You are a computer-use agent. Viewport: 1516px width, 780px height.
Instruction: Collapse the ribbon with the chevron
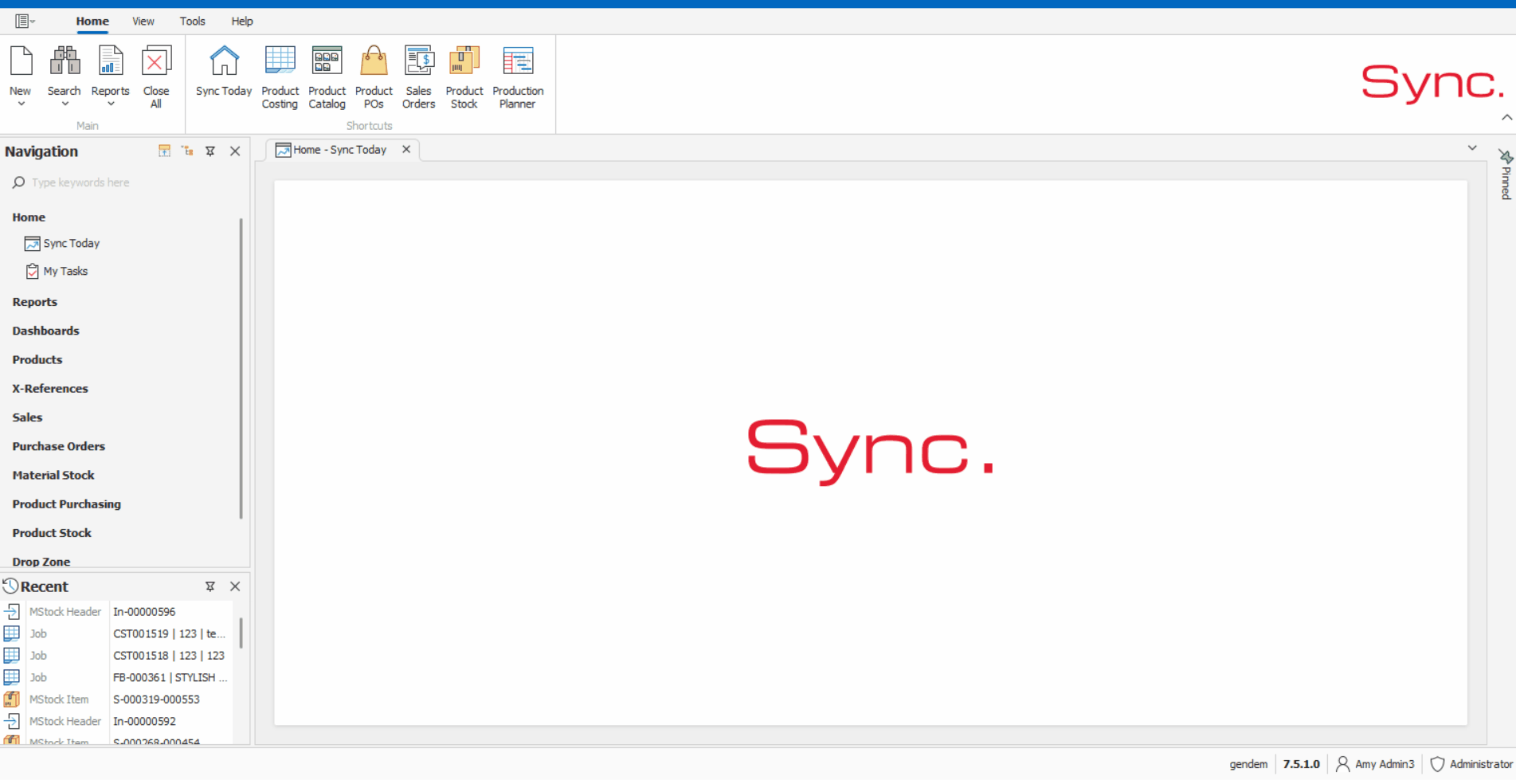point(1506,118)
